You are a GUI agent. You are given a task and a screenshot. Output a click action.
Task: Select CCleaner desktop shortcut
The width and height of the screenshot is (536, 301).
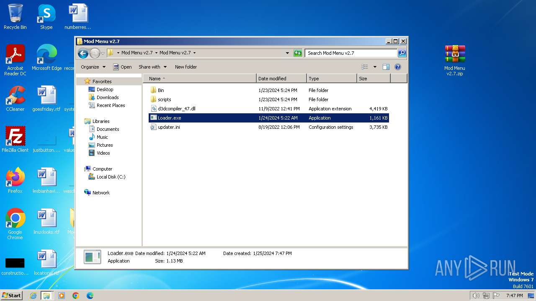(15, 98)
